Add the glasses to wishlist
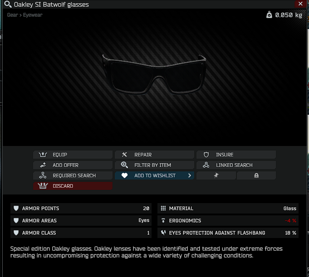The height and width of the screenshot is (277, 309). [154, 175]
